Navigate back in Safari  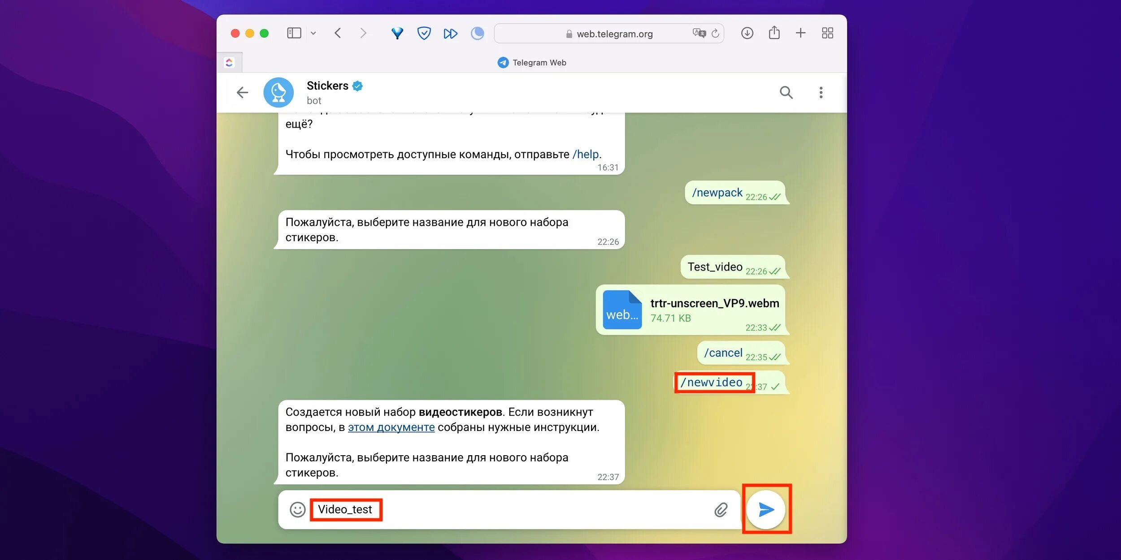[338, 33]
